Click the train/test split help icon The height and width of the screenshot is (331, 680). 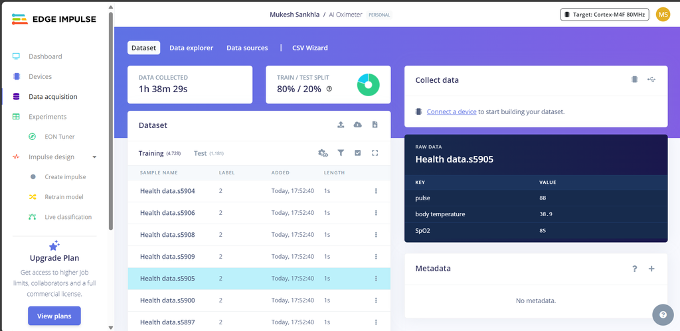pos(329,89)
